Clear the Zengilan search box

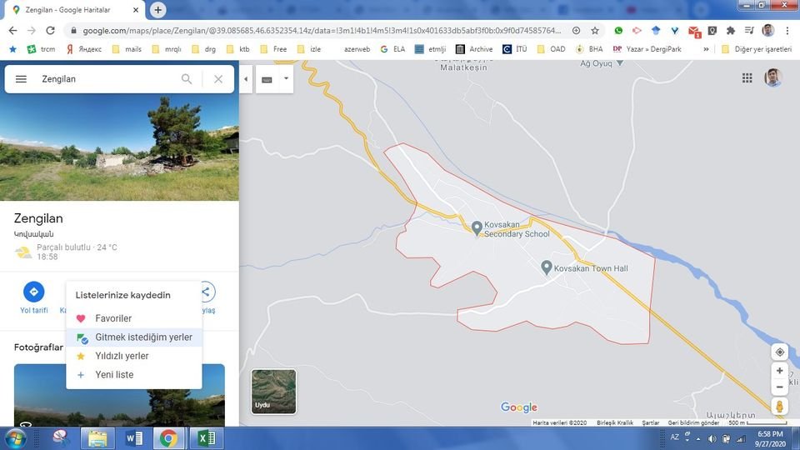[x=218, y=79]
